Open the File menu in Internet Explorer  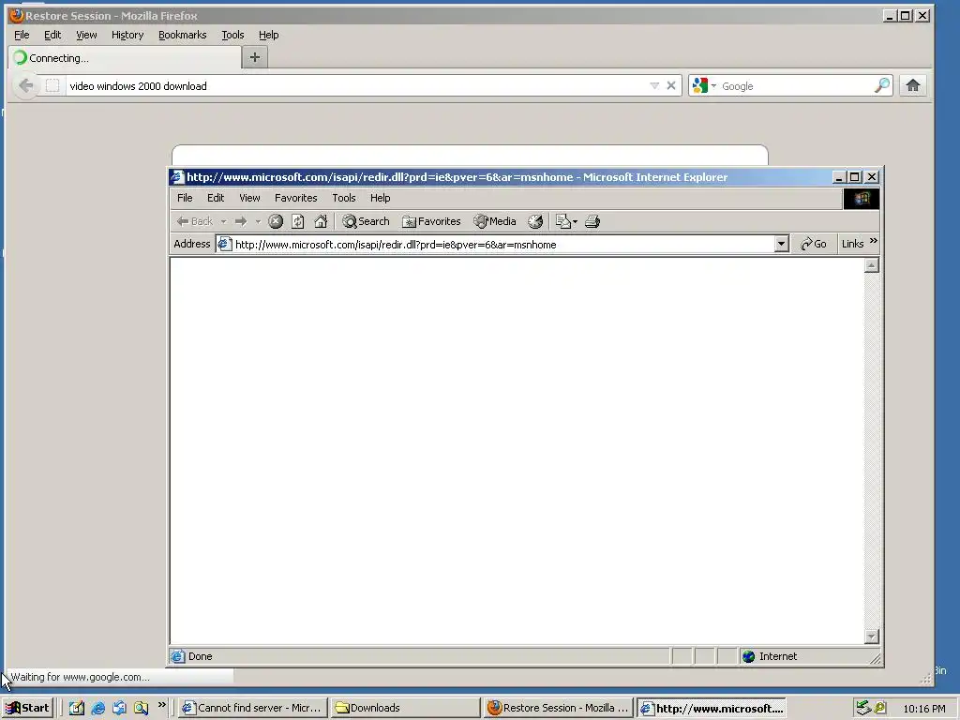185,198
